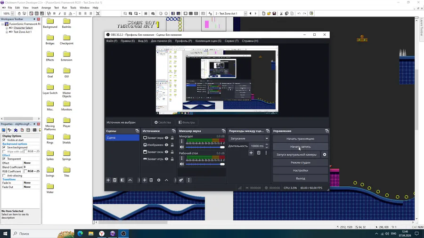
Task: Toggle Visible at start checkbox
Action: point(4,140)
